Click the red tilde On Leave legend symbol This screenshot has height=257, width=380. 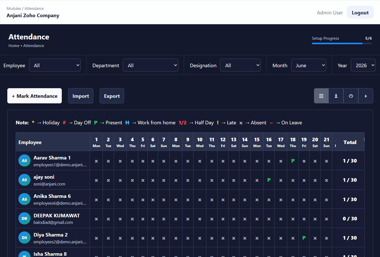pos(271,123)
